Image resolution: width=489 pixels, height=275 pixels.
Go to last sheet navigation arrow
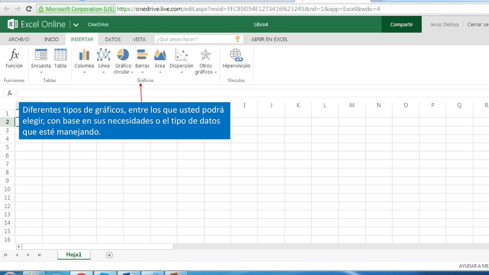pos(39,255)
